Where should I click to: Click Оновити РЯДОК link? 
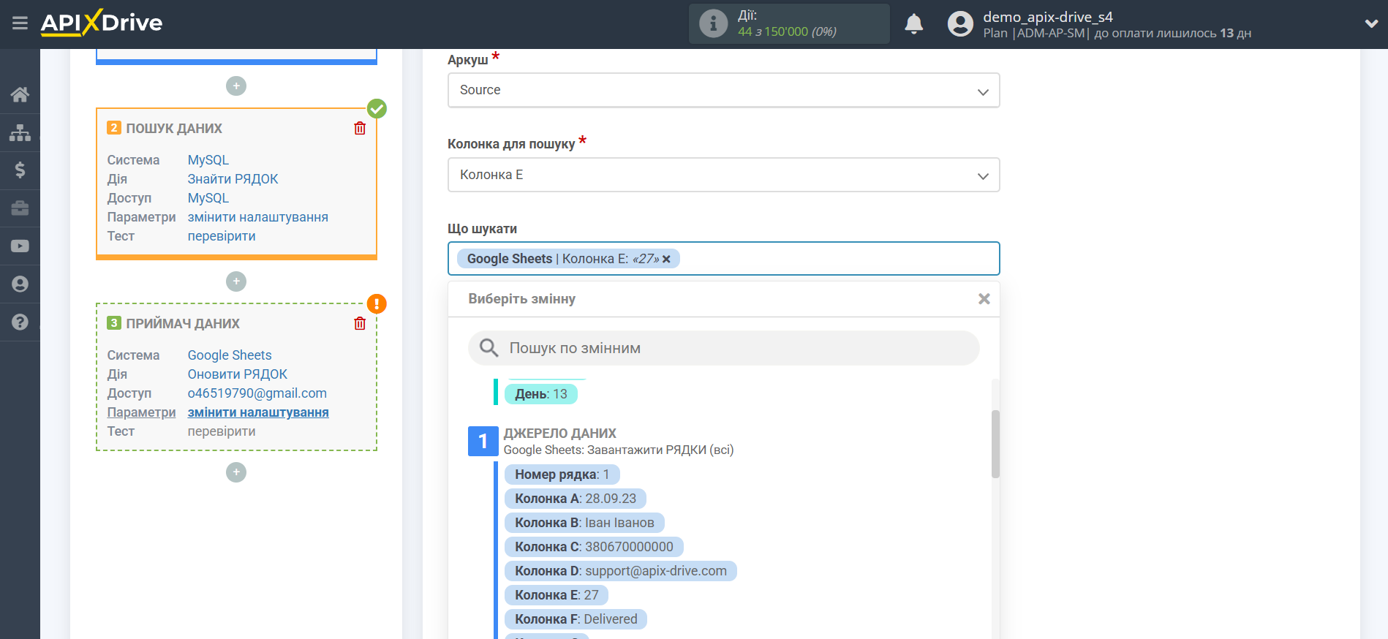238,374
